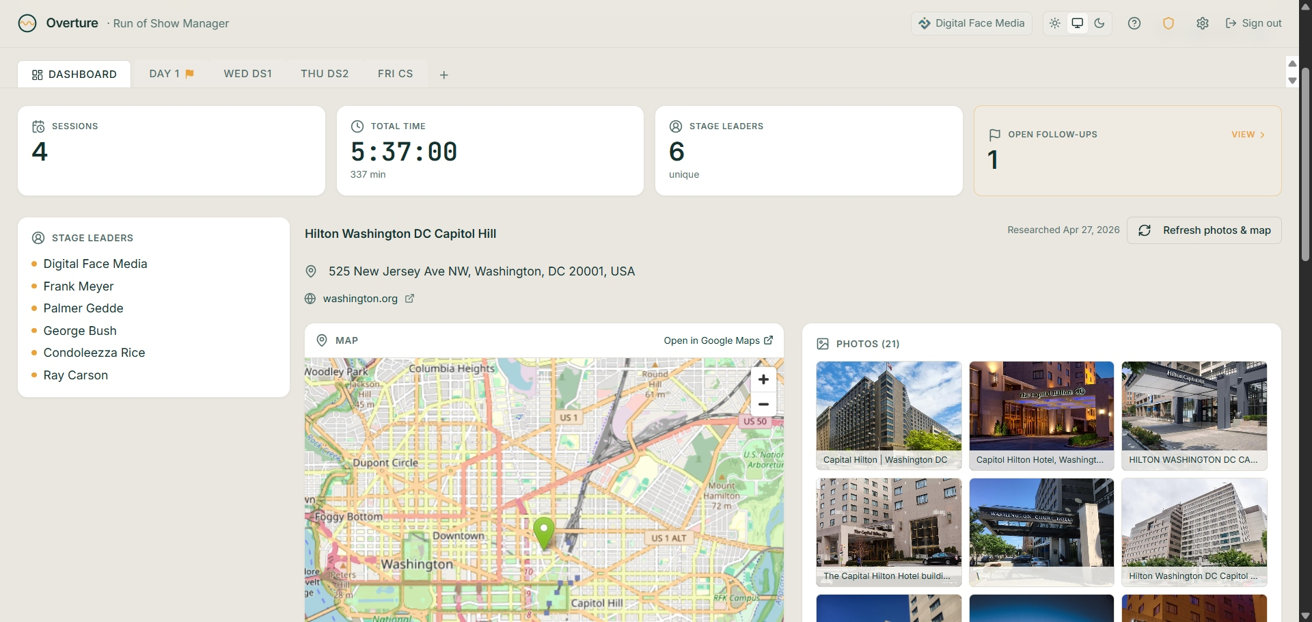Click the small scroll-down arrow beside tabs
Screen dimensions: 1312x622
click(1292, 81)
